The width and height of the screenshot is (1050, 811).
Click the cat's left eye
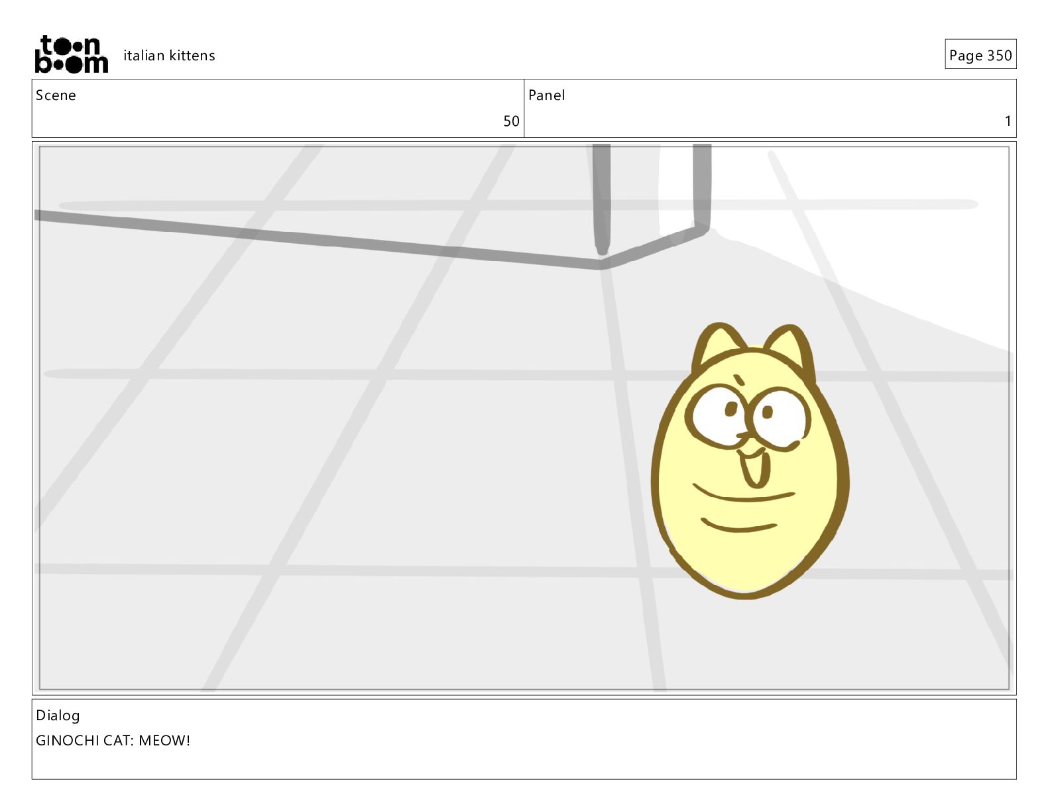click(720, 415)
